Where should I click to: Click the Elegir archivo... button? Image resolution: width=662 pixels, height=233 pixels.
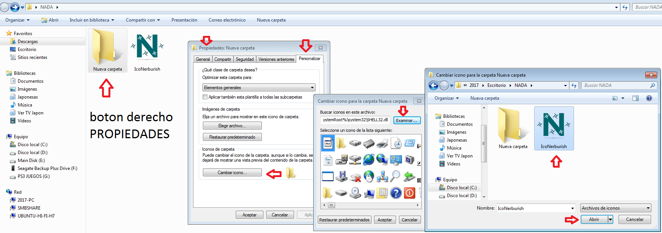pyautogui.click(x=232, y=126)
